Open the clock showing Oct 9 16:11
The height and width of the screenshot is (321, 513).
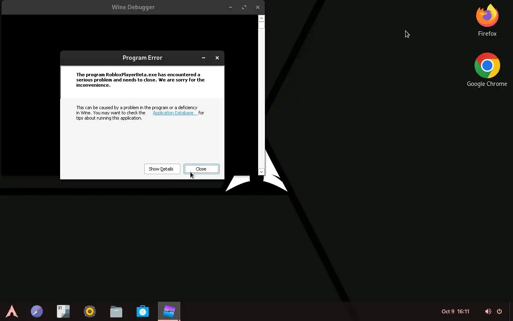455,311
